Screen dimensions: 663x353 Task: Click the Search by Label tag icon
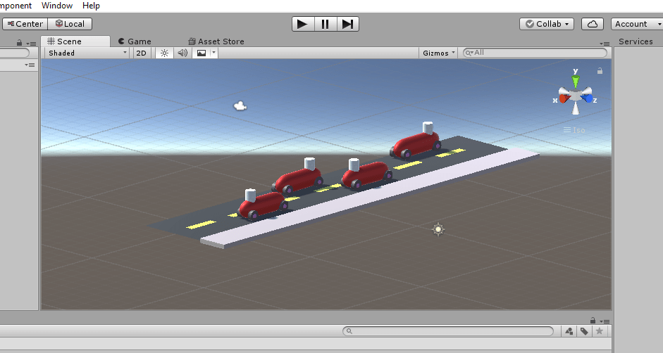pos(584,331)
